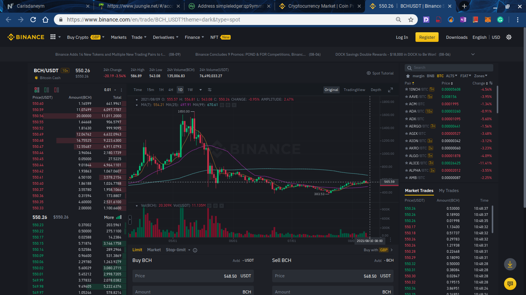This screenshot has width=526, height=295.
Task: Open Markets page link
Action: coord(119,37)
